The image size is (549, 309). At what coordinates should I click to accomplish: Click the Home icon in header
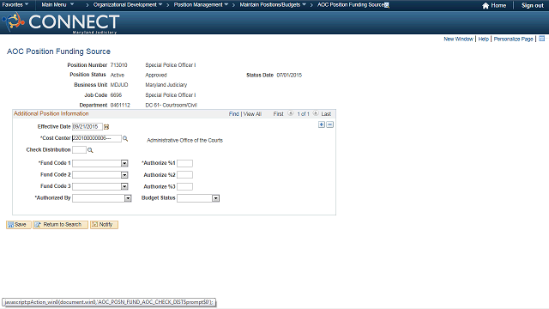486,6
